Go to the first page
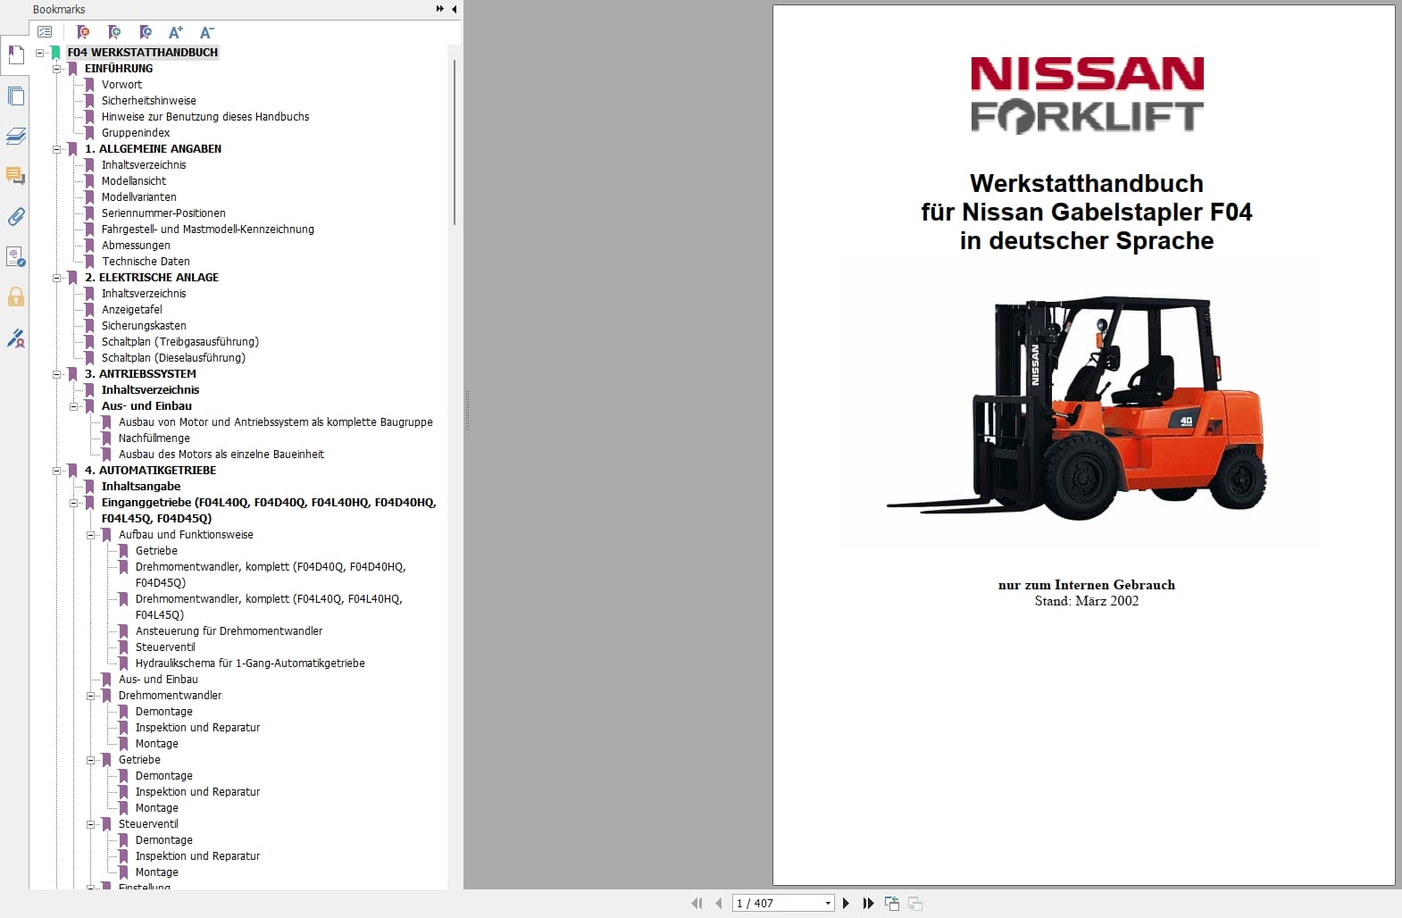 pyautogui.click(x=697, y=903)
